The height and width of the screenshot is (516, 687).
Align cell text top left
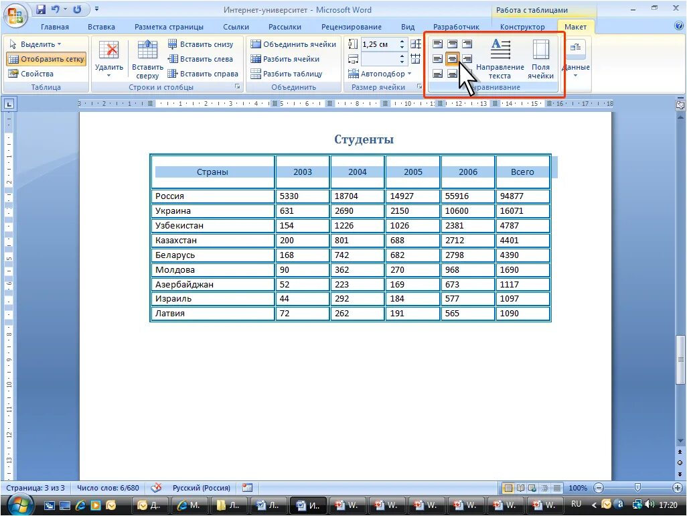tap(437, 44)
